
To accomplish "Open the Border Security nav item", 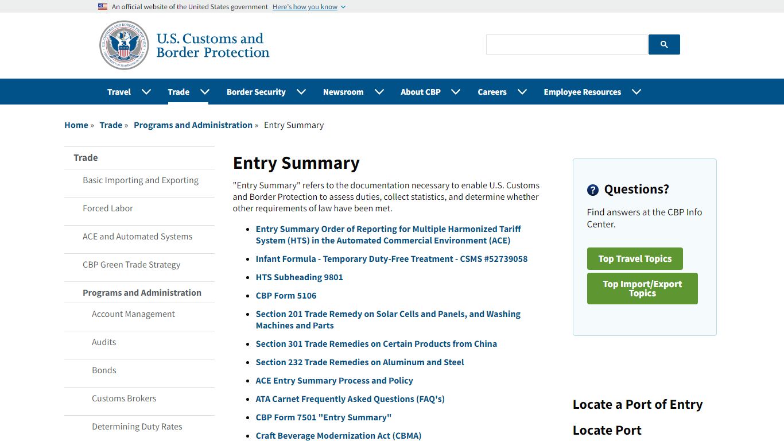I will [256, 92].
